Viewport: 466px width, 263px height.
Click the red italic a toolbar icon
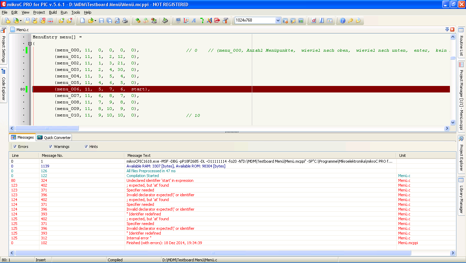pyautogui.click(x=314, y=21)
